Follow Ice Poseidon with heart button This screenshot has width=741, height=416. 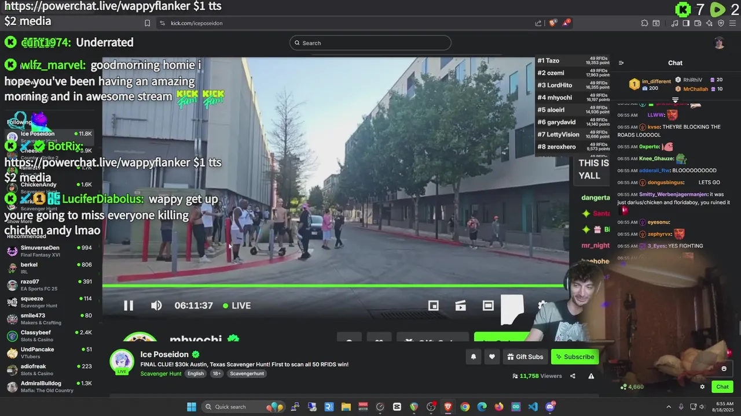coord(492,357)
